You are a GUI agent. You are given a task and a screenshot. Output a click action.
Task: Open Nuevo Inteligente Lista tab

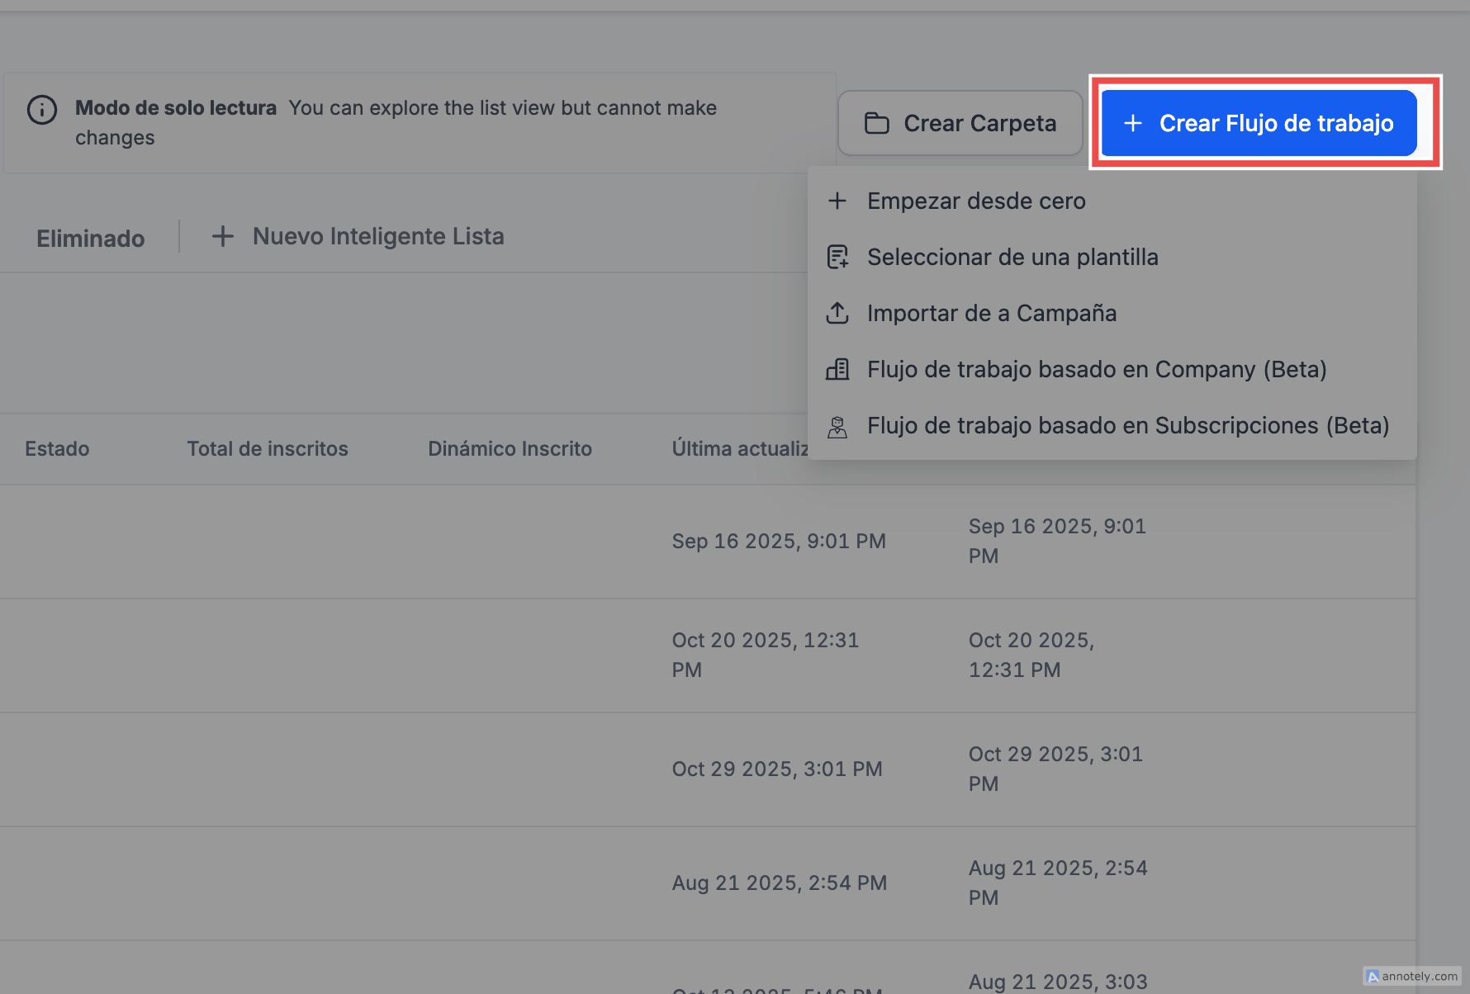click(x=377, y=236)
